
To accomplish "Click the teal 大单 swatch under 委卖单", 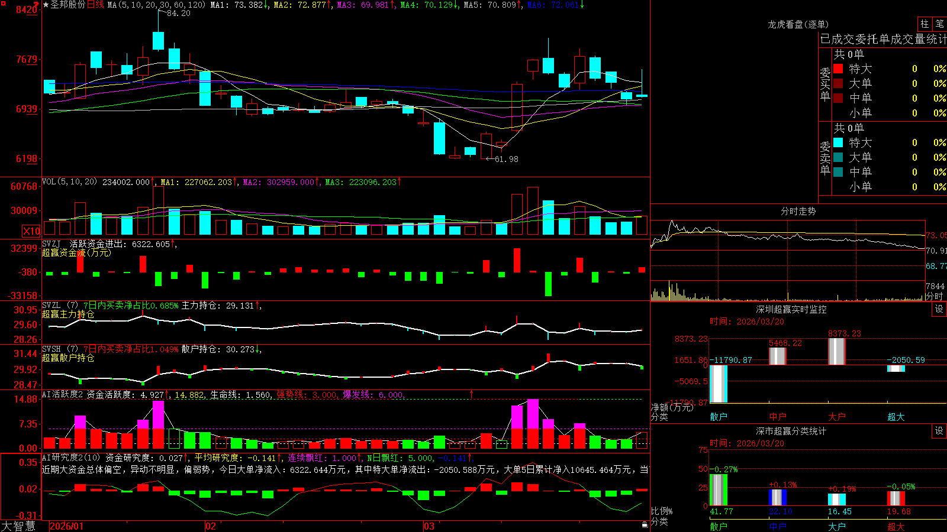I will click(x=838, y=157).
